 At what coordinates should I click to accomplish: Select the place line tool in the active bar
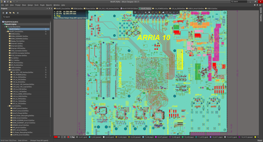point(178,12)
